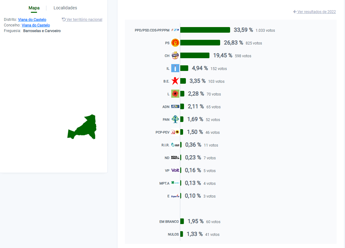
Task: Click the Volt party logo
Action: 175,170
